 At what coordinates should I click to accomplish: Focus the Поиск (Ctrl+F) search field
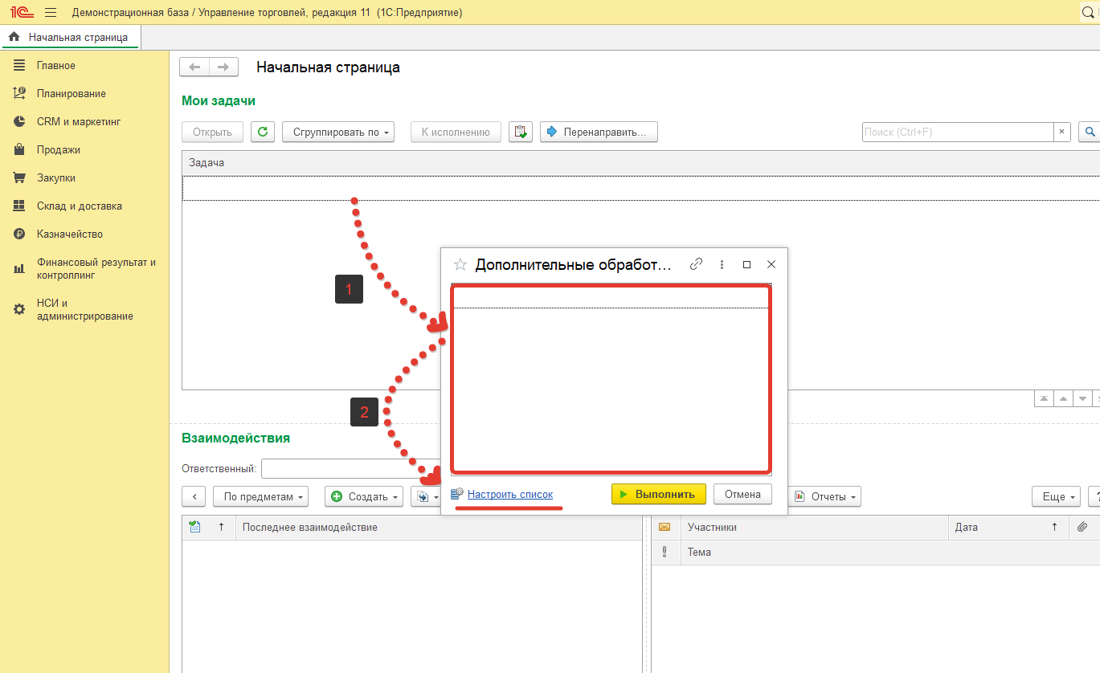pos(957,133)
